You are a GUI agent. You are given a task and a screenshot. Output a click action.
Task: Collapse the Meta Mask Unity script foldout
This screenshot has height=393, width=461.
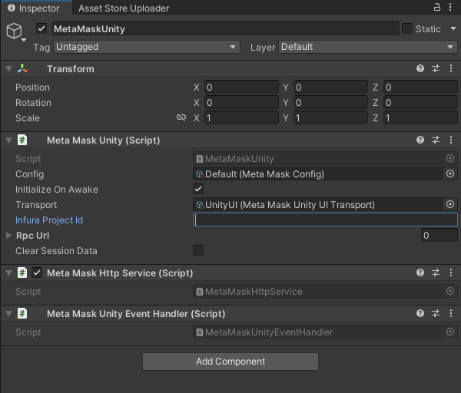(x=8, y=140)
